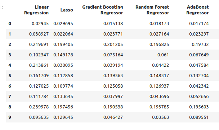Click the Linear Regression column header
Image resolution: width=219 pixels, height=130 pixels.
tap(36, 10)
